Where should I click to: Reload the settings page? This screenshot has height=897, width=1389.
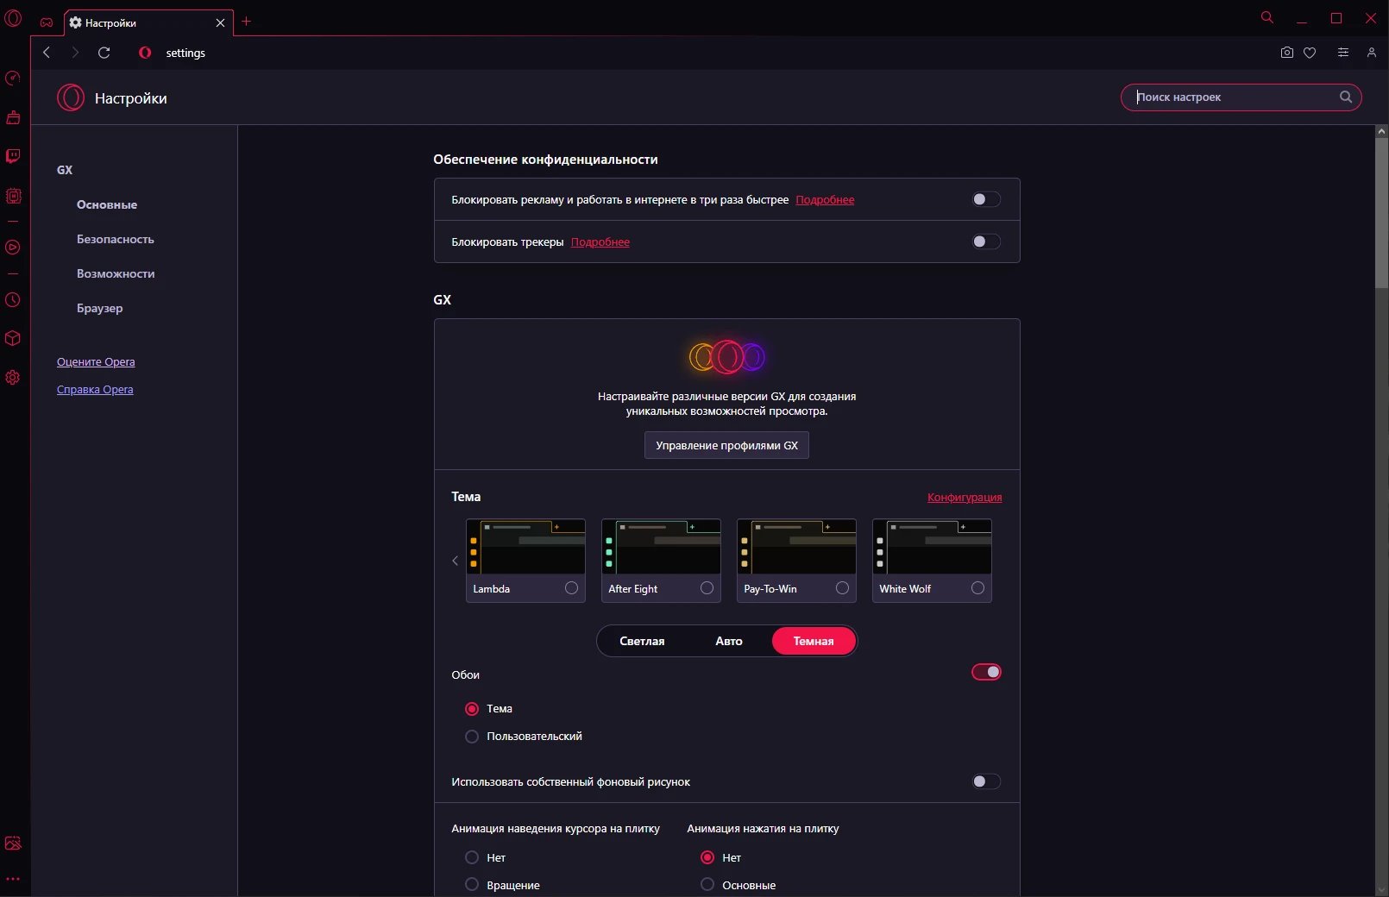[x=104, y=53]
